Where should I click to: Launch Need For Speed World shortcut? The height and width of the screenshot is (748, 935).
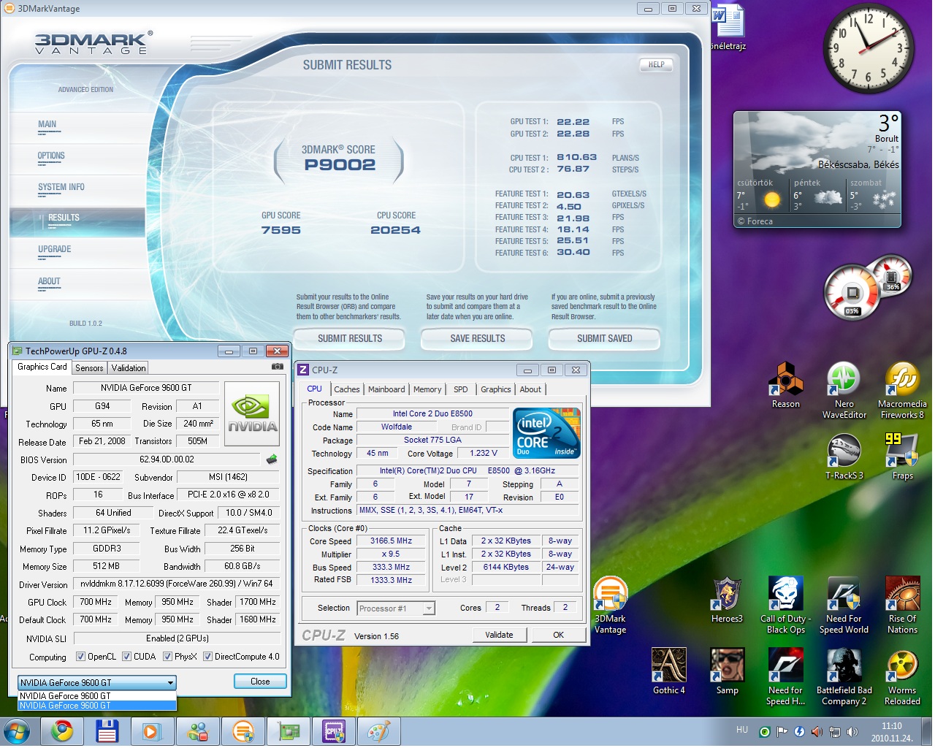(x=844, y=606)
